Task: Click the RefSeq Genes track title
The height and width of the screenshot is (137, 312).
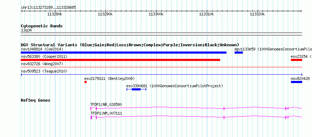Action: tap(35, 100)
